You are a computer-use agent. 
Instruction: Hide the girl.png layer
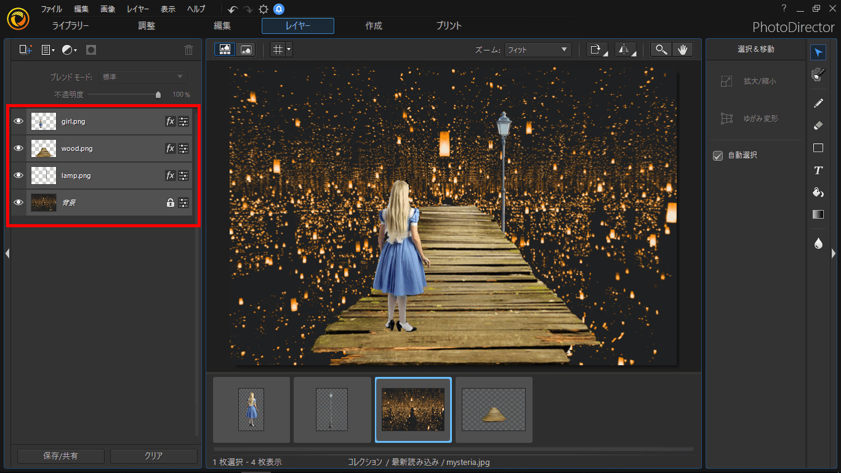[18, 121]
